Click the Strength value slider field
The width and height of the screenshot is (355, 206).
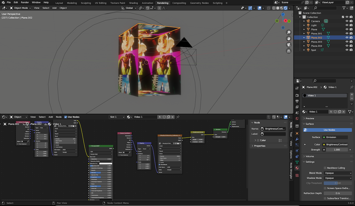point(338,150)
